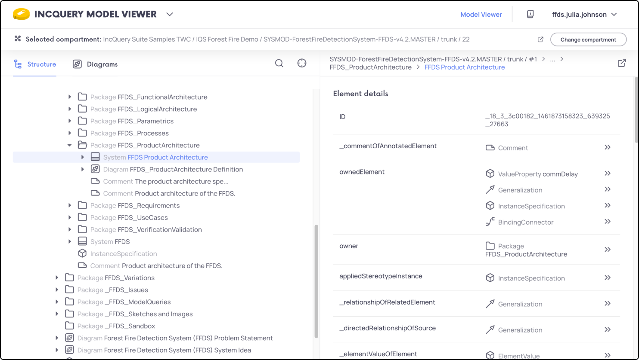Click the comment icon of 'The product architecture spe...'

[95, 181]
